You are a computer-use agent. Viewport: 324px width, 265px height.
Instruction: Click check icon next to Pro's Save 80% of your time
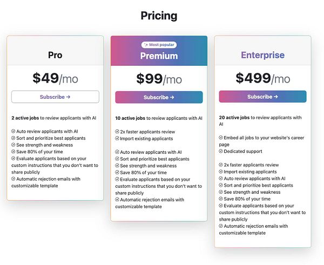click(x=13, y=152)
